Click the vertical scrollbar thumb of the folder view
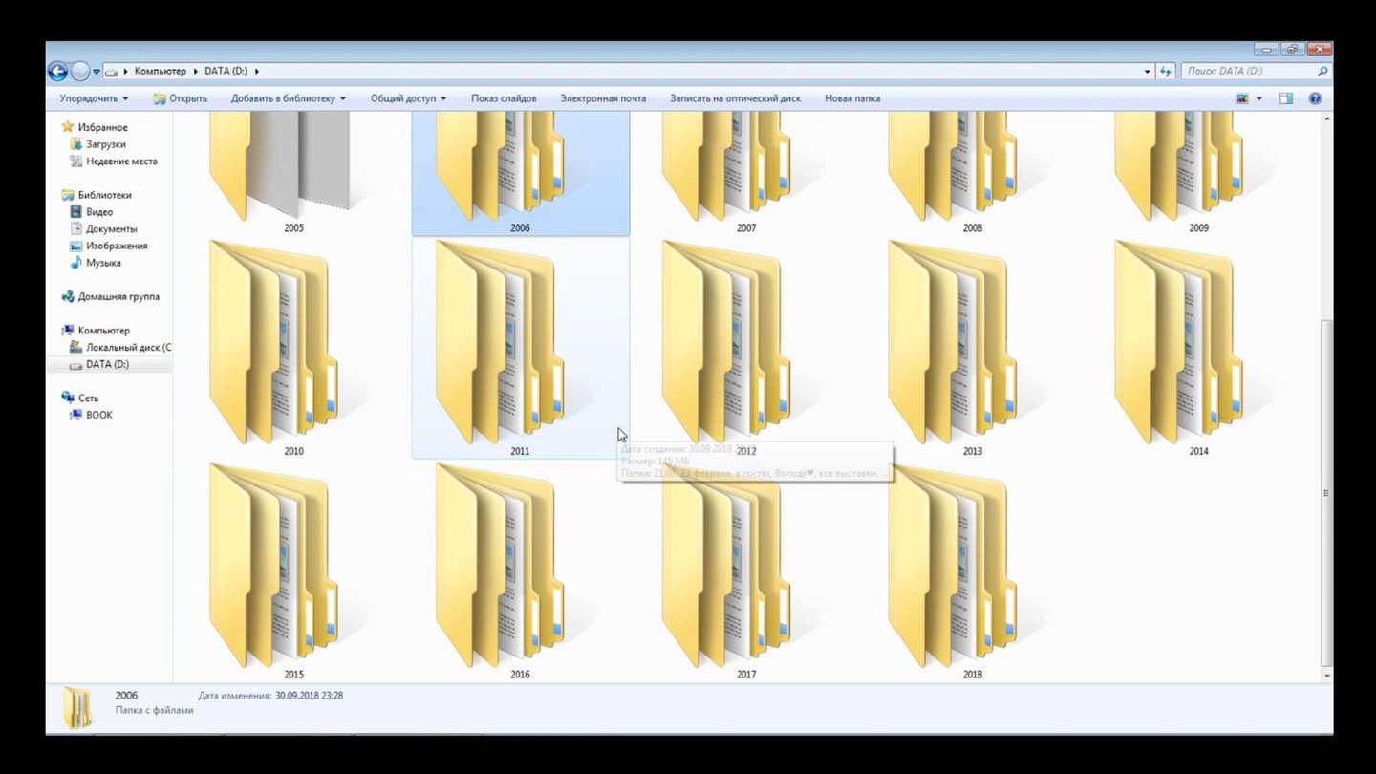Viewport: 1376px width, 774px height. pos(1325,493)
